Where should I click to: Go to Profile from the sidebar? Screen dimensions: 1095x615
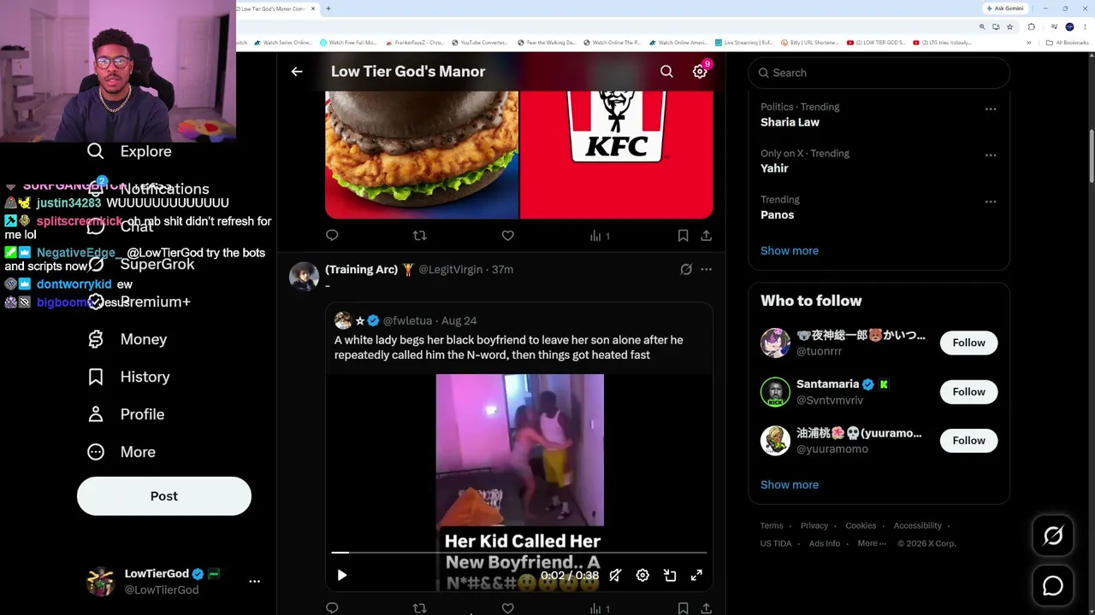pos(126,414)
